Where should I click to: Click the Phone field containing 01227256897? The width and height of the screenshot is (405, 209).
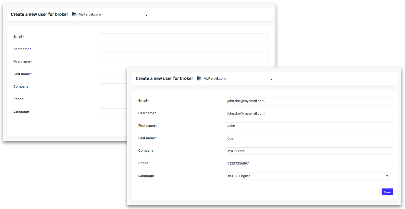[308, 164]
